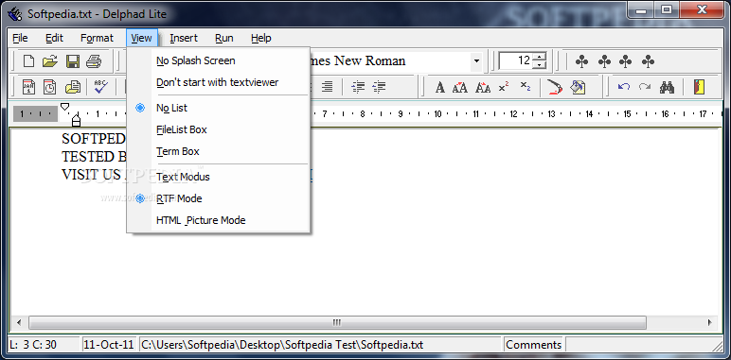Click the Comments status bar panel

[533, 345]
